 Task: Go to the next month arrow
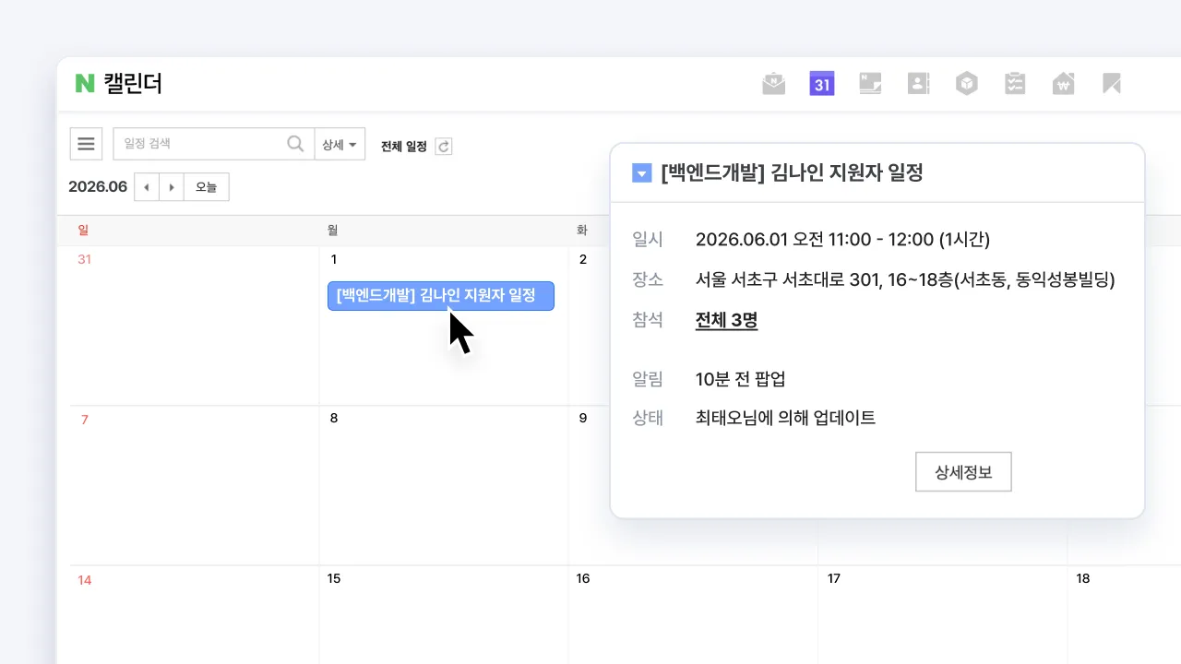coord(172,187)
